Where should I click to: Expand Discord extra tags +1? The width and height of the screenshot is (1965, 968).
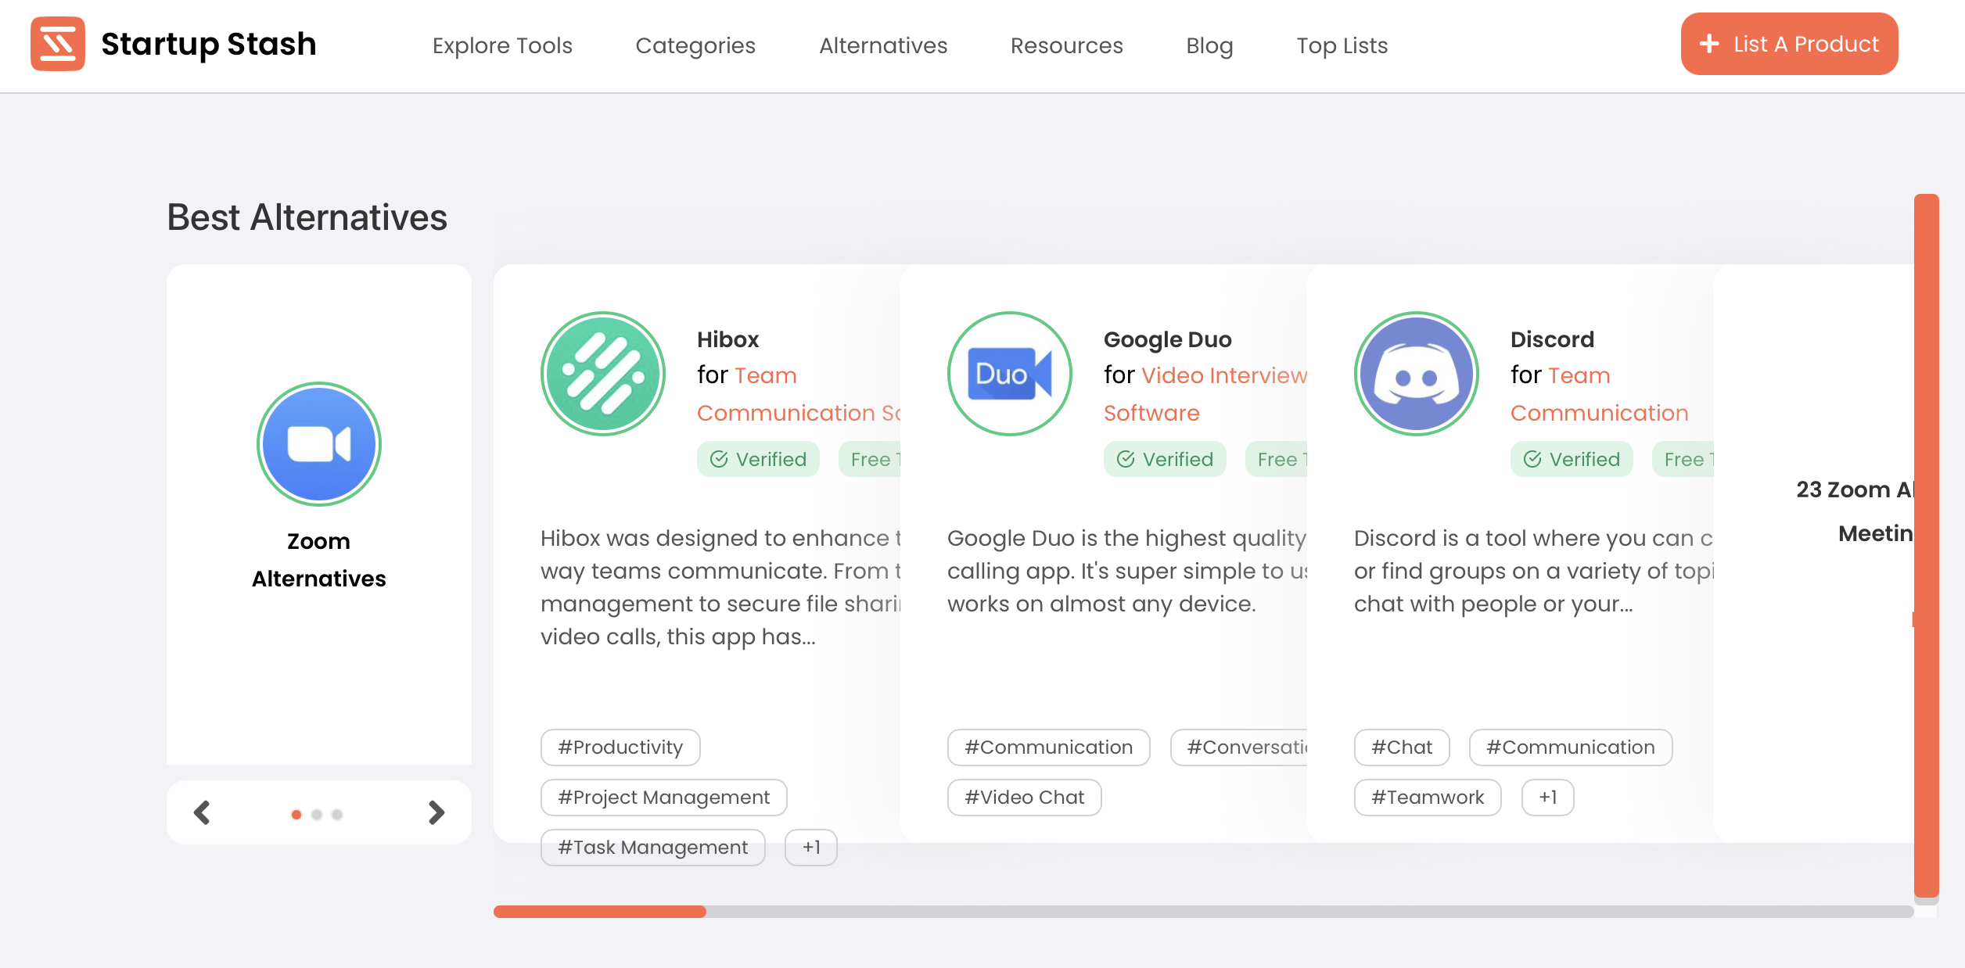[1547, 798]
